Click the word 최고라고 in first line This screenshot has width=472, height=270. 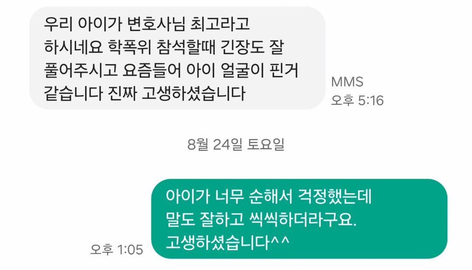pos(220,24)
